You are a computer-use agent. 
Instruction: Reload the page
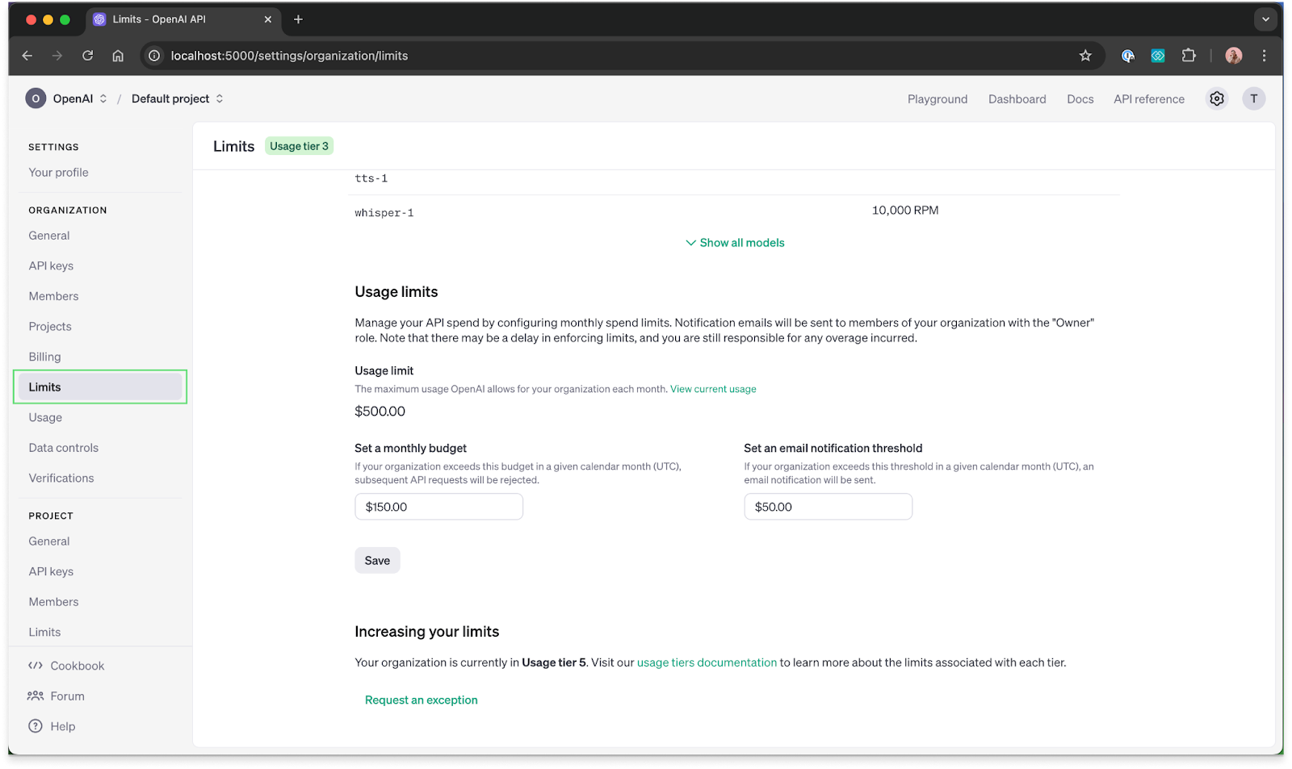coord(88,56)
